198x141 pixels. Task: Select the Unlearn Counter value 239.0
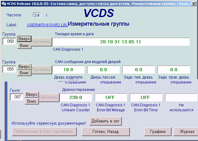[76, 97]
